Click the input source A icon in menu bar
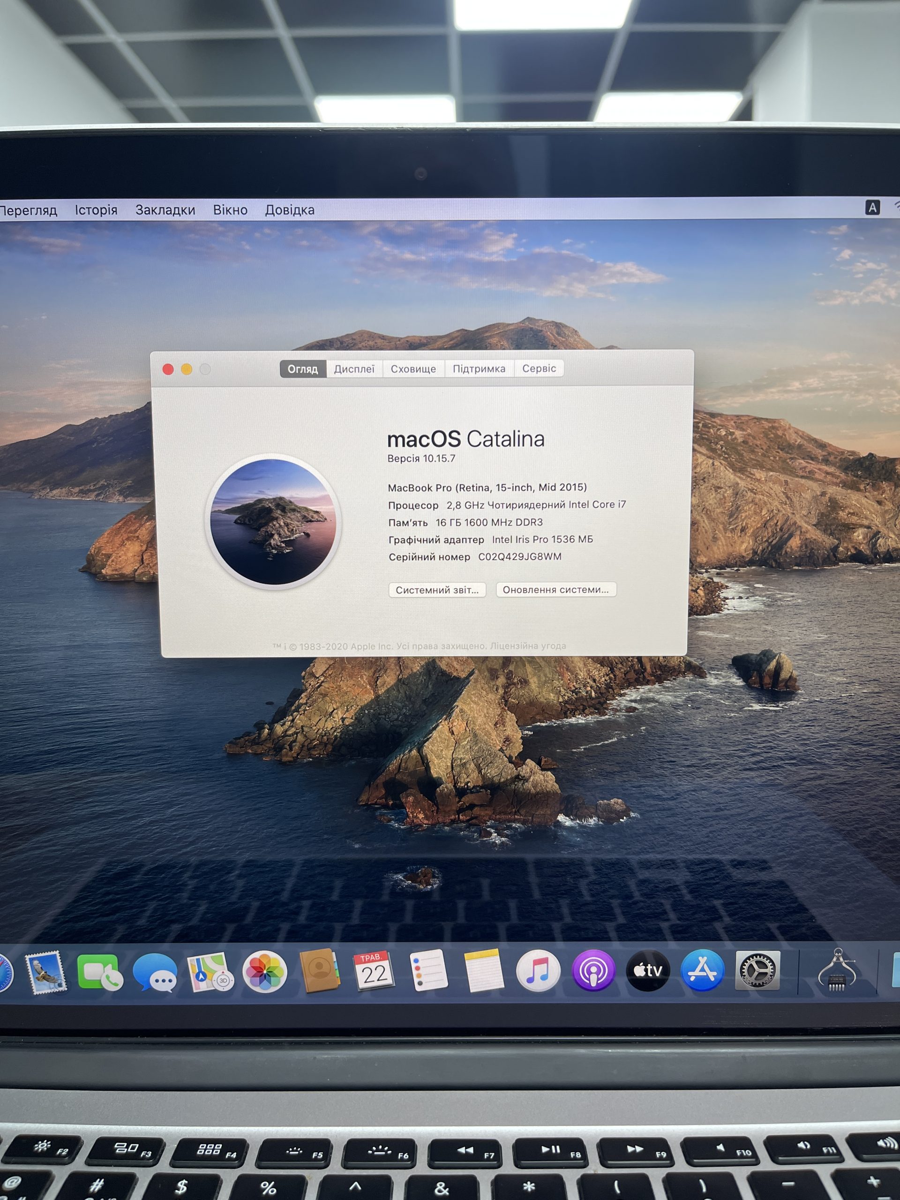The image size is (900, 1200). (x=872, y=207)
